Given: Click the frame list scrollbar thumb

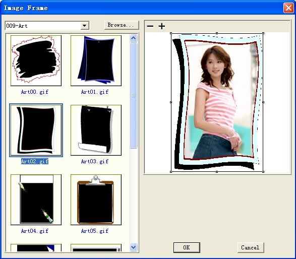Looking at the screenshot, I should 134,95.
